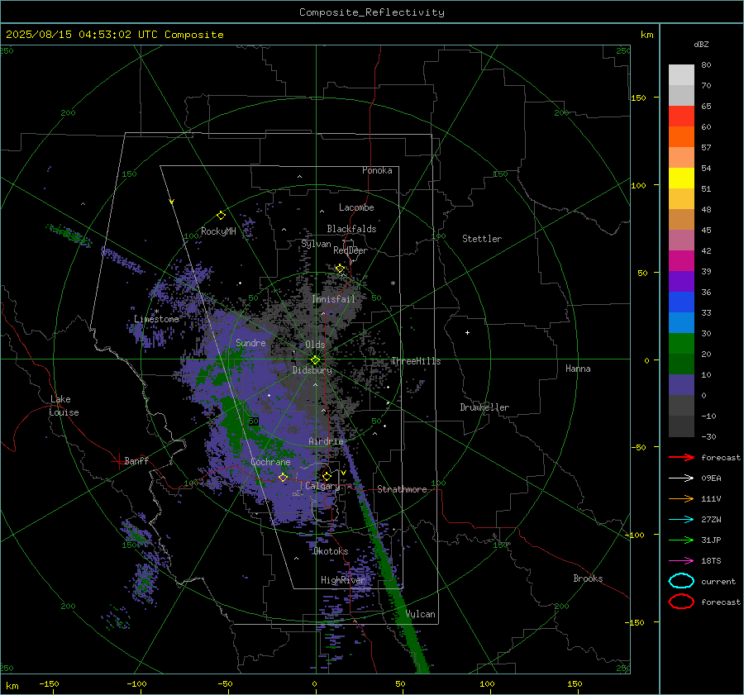Click the Drumheller city label
This screenshot has width=744, height=695.
(484, 407)
